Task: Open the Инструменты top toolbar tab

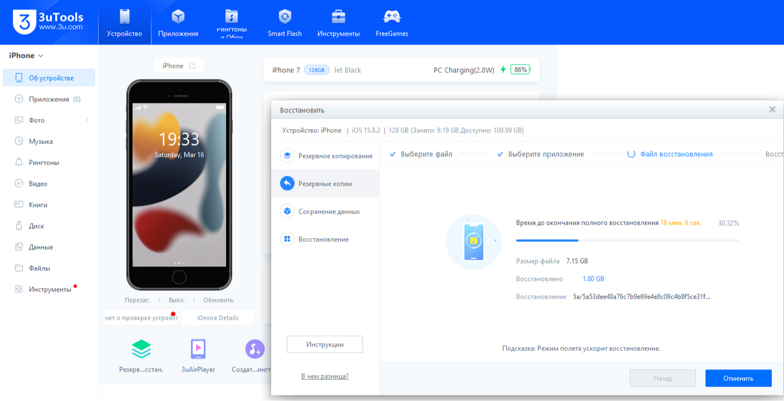Action: coord(339,23)
